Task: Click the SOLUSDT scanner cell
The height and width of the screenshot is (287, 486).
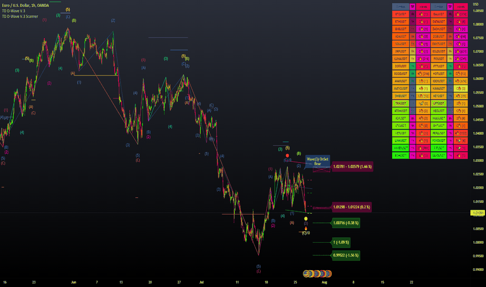Action: click(x=400, y=44)
